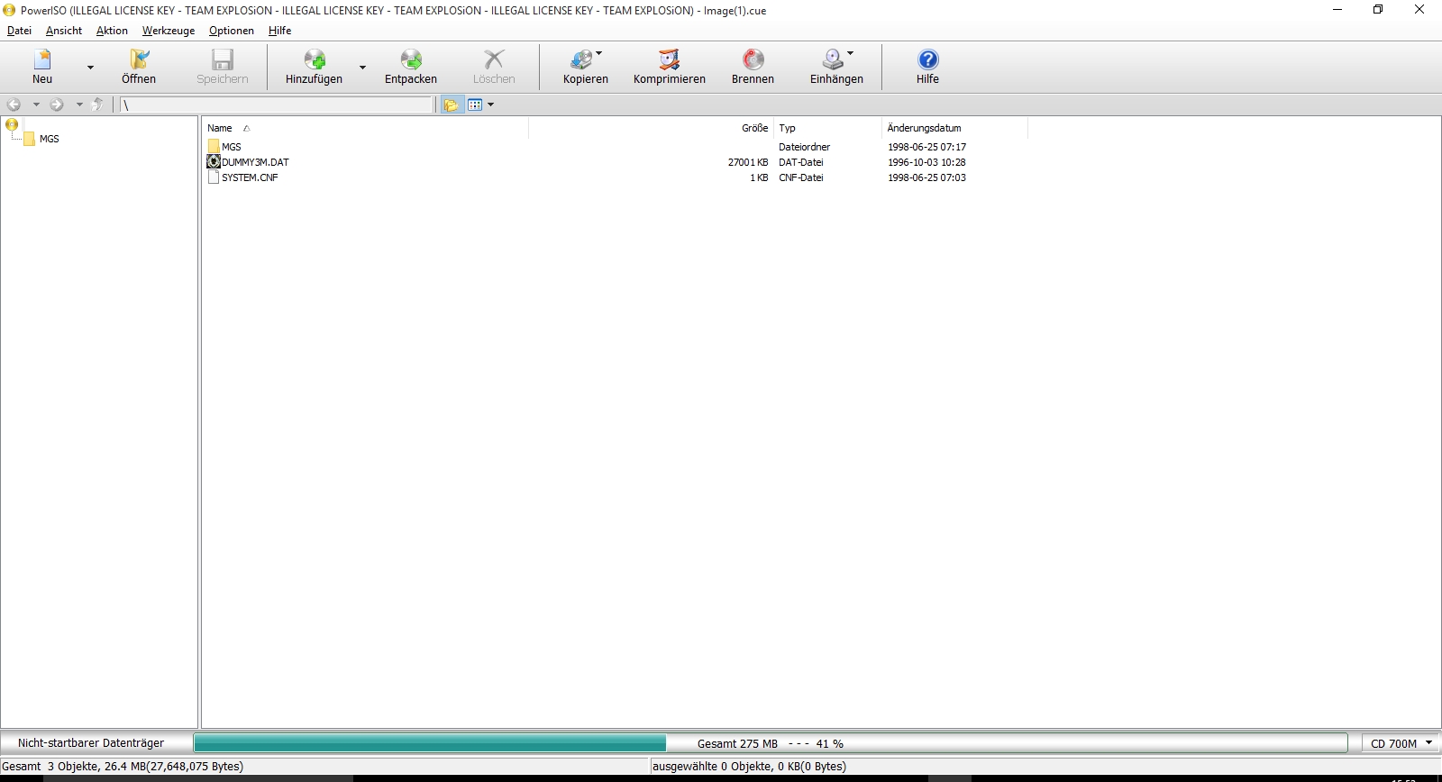Click the Kopieren disc copy icon
The width and height of the screenshot is (1442, 782).
click(x=582, y=61)
